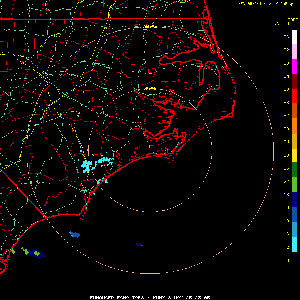Click legend value "14"
Screen dimensions: 300x300
(x=286, y=208)
